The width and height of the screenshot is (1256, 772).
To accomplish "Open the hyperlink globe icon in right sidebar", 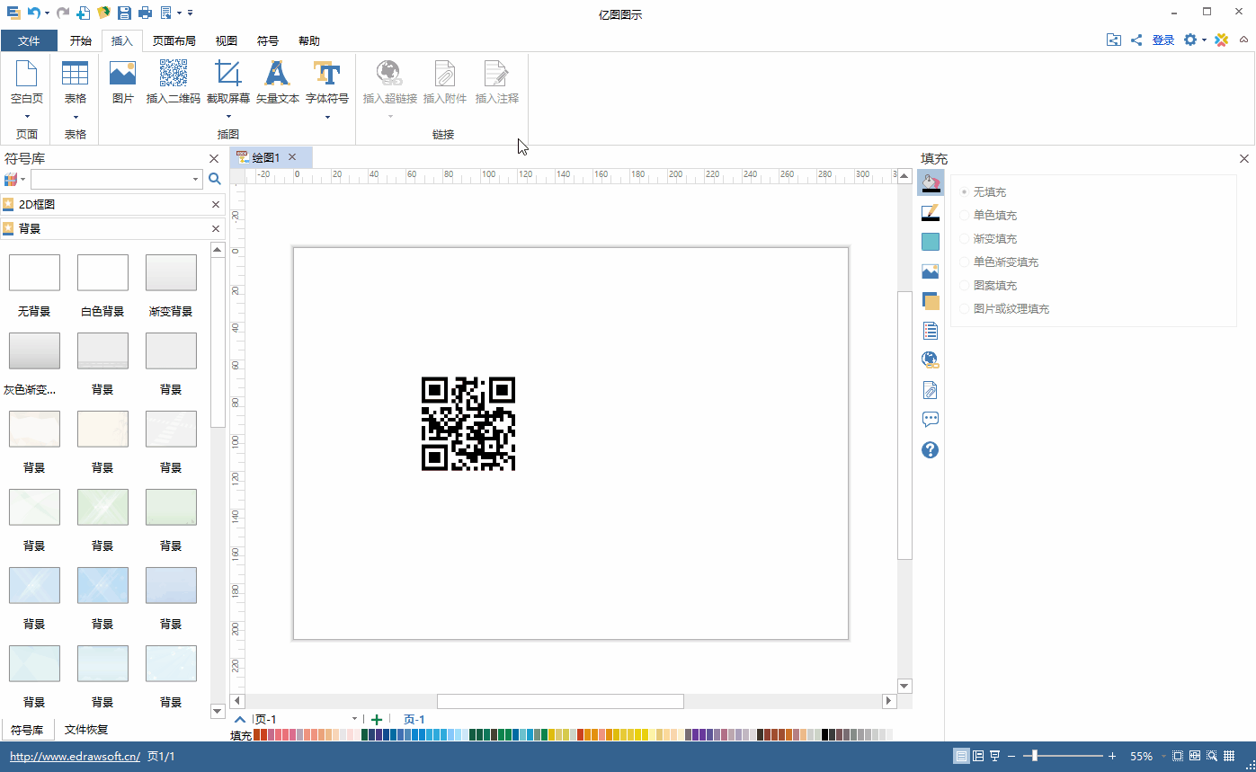I will point(931,360).
